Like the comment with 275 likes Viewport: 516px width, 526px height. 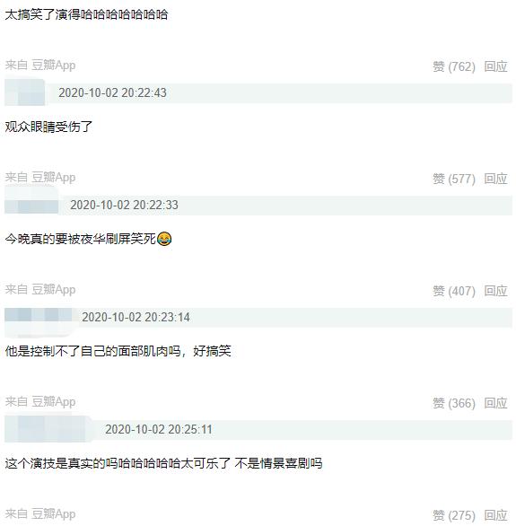tap(454, 515)
